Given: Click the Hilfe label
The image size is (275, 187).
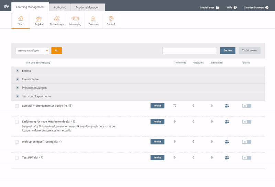Looking at the screenshot, I should pyautogui.click(x=230, y=8).
